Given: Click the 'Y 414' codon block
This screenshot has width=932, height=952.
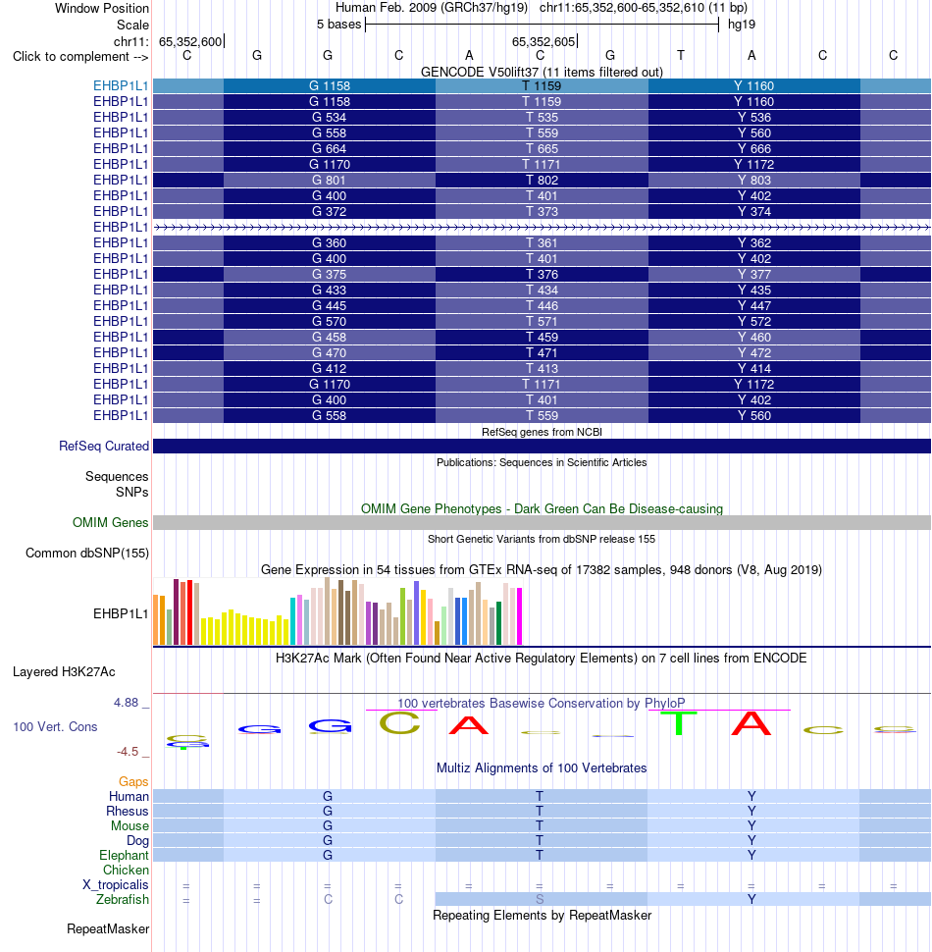Looking at the screenshot, I should (x=754, y=369).
